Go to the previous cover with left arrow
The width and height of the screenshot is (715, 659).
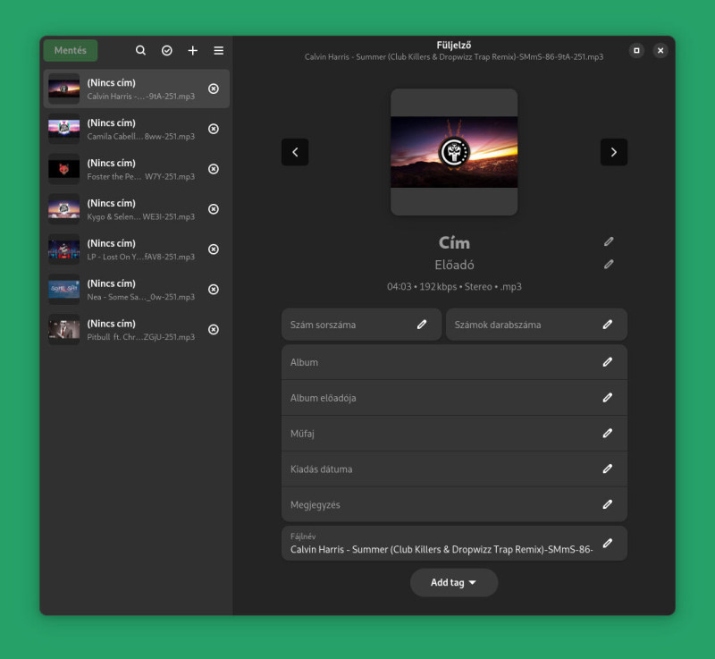pyautogui.click(x=295, y=152)
